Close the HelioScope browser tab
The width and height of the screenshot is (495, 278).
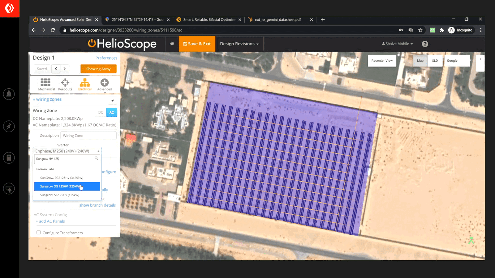pyautogui.click(x=97, y=19)
